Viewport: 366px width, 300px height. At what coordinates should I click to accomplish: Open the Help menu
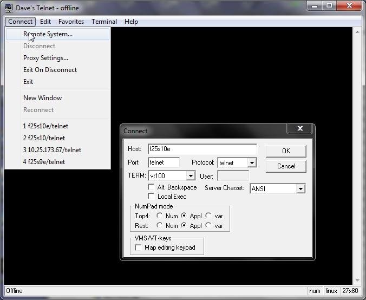pos(131,22)
